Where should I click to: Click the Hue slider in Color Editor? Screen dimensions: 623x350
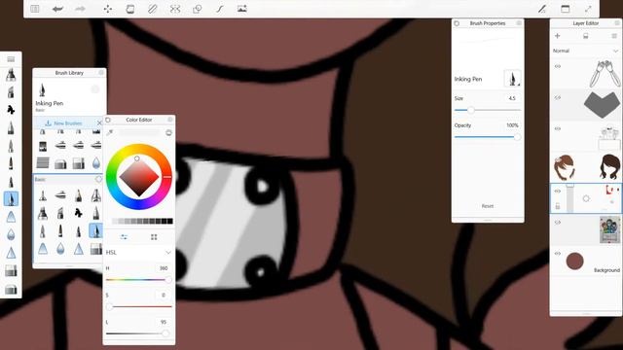pos(138,280)
